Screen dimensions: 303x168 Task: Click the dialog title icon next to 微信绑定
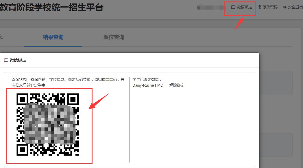coord(6,60)
